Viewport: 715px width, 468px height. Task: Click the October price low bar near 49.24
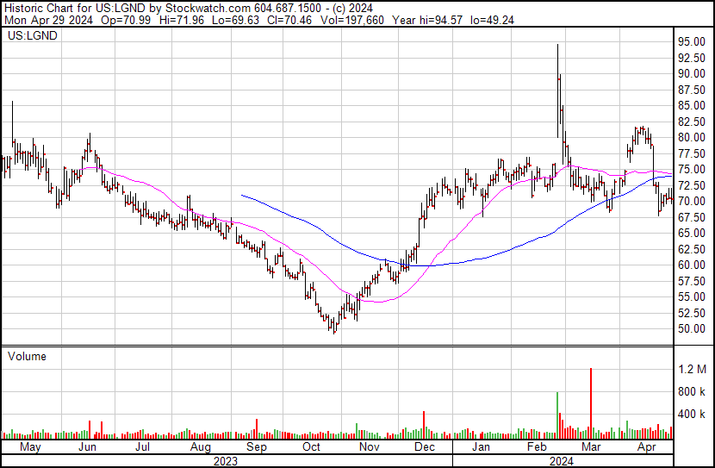(334, 327)
